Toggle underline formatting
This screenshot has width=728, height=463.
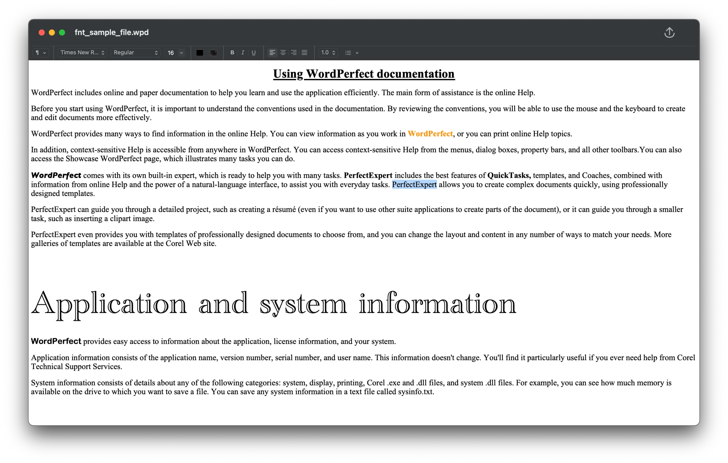[253, 53]
